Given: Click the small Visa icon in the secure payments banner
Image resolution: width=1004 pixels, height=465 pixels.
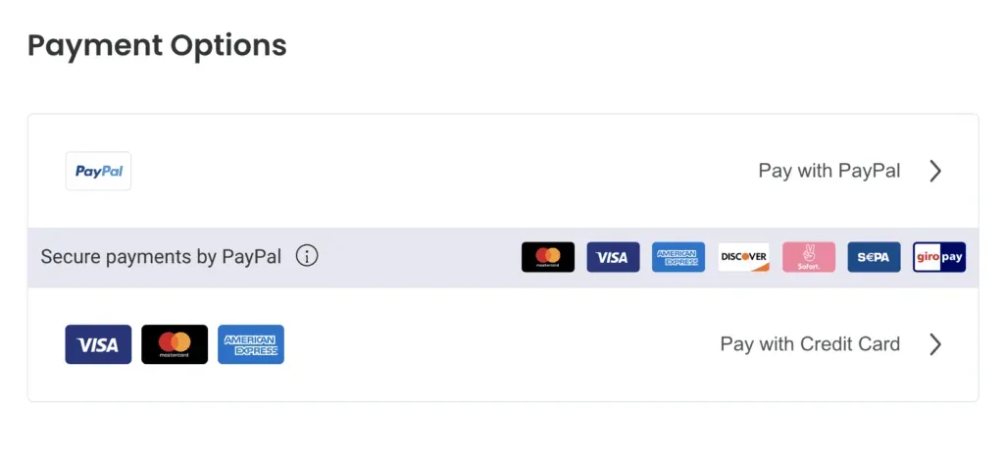Looking at the screenshot, I should pos(613,257).
